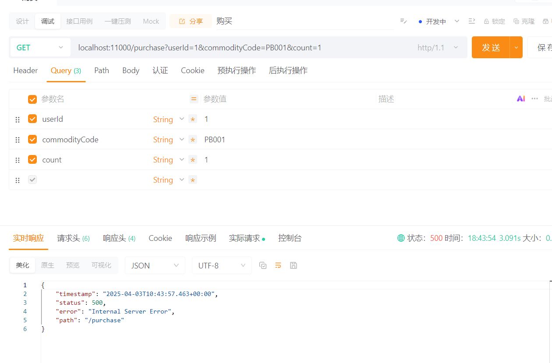Screen dimensions: 552x363
Task: Open the three-dots more options in parameter header
Action: point(534,99)
